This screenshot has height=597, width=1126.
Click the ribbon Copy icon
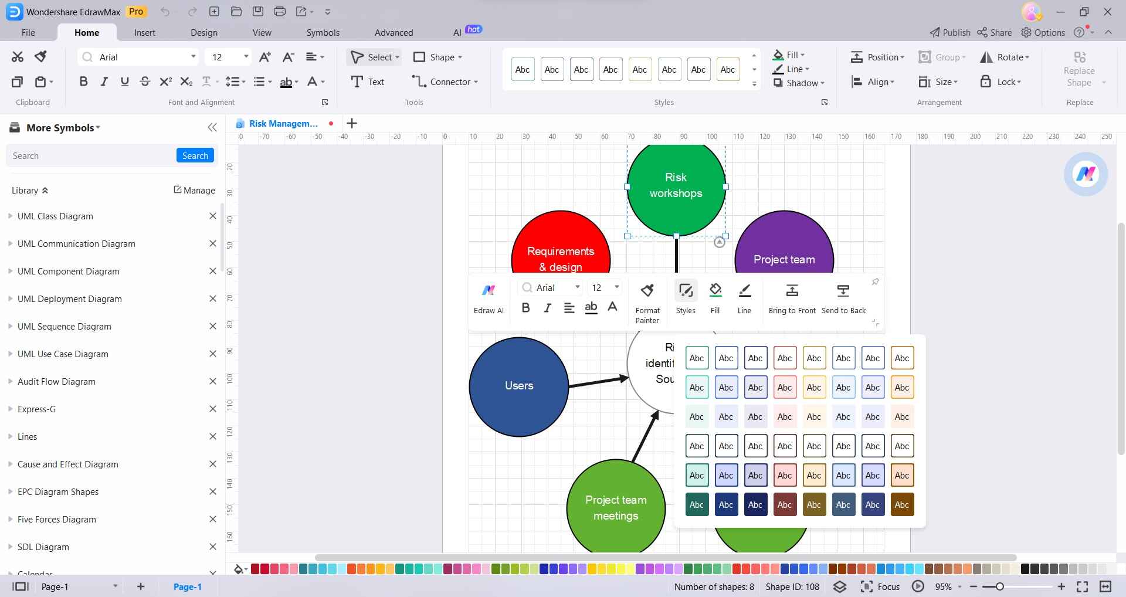point(17,82)
